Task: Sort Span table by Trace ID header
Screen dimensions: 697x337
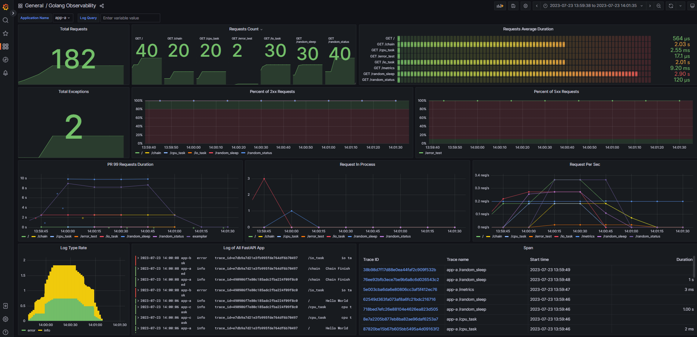Action: [371, 259]
